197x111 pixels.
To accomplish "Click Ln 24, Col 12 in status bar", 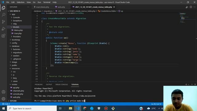I will point(156,104).
